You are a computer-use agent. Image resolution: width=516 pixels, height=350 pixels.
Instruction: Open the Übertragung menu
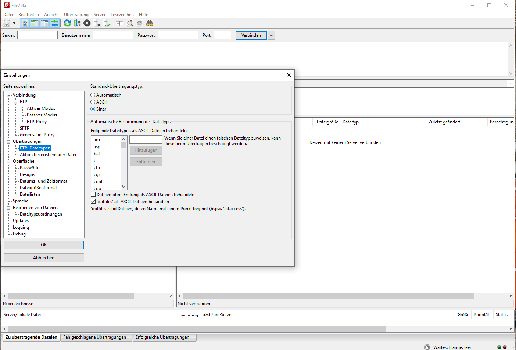(x=76, y=15)
